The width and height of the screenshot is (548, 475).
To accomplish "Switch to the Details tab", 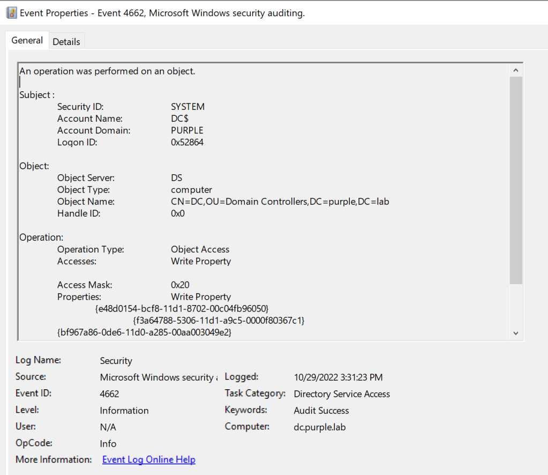I will click(66, 41).
